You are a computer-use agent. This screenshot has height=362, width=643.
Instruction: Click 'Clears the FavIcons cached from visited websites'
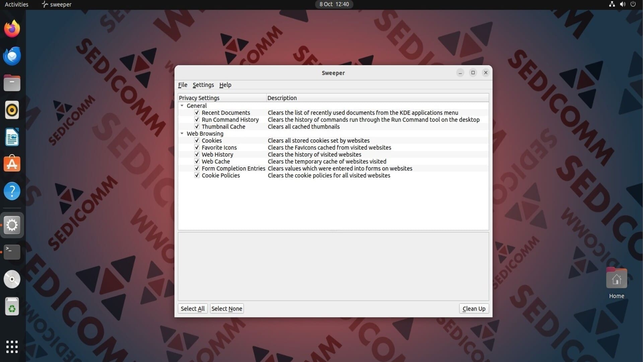point(330,147)
